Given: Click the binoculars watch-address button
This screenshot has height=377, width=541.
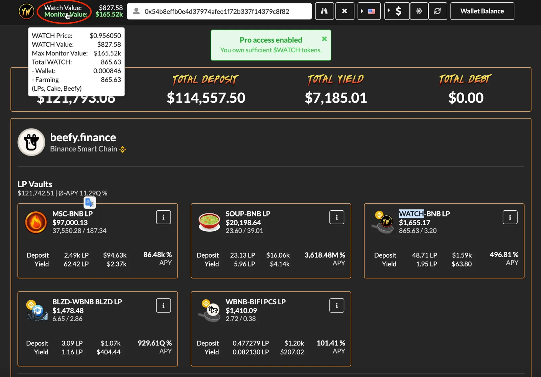Looking at the screenshot, I should pos(325,11).
